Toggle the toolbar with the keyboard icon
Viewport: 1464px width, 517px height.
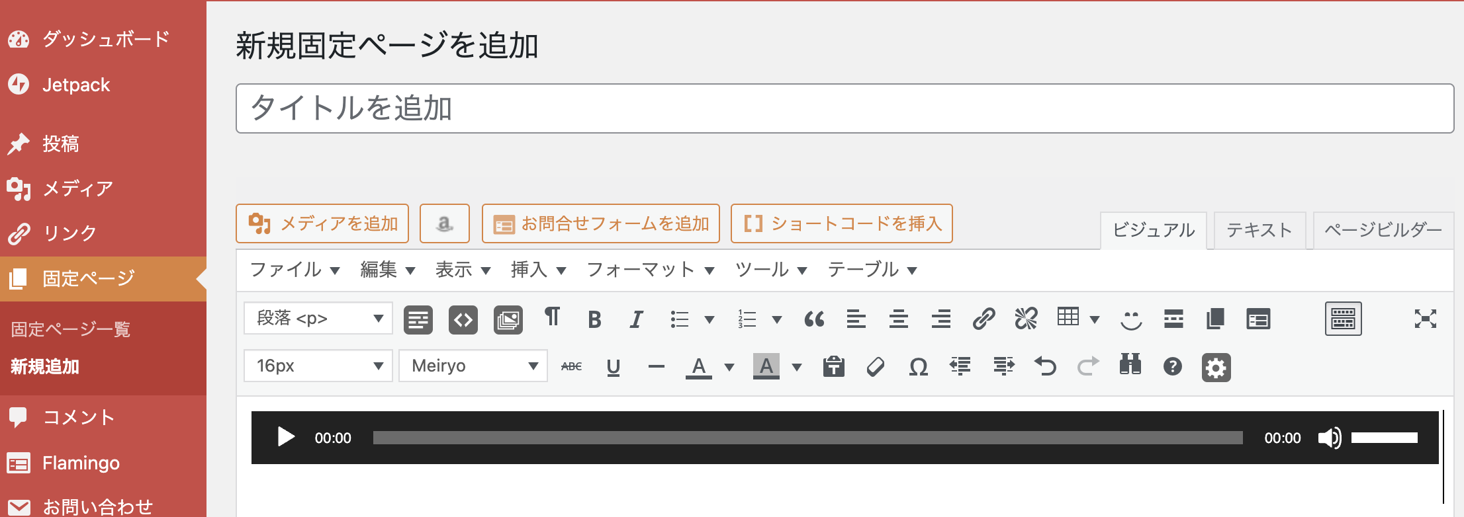pyautogui.click(x=1343, y=319)
